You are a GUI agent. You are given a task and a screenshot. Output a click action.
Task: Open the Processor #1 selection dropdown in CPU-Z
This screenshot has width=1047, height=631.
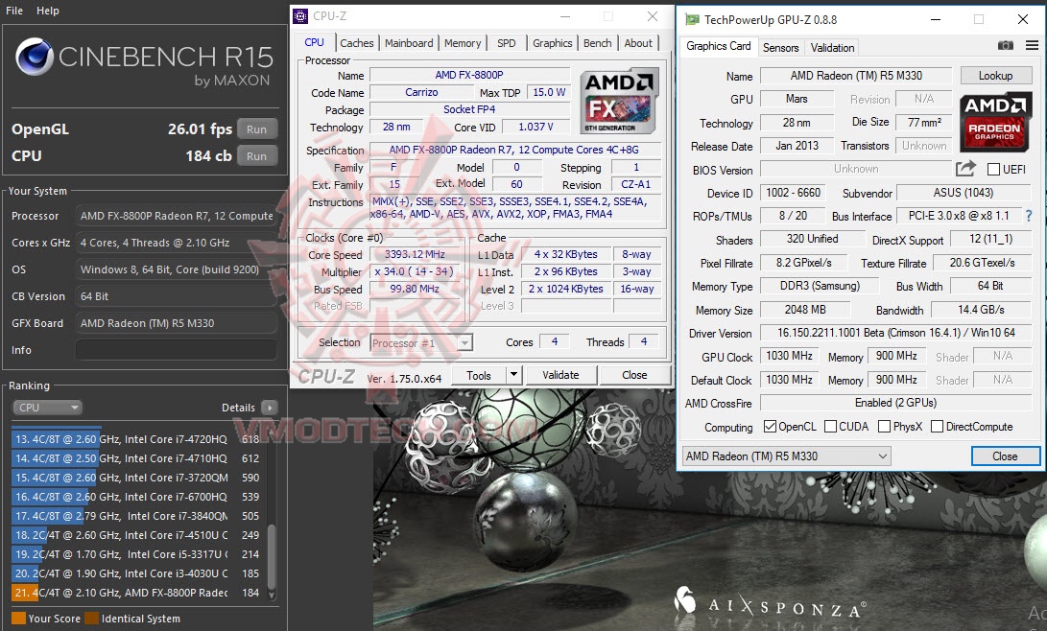tap(421, 343)
